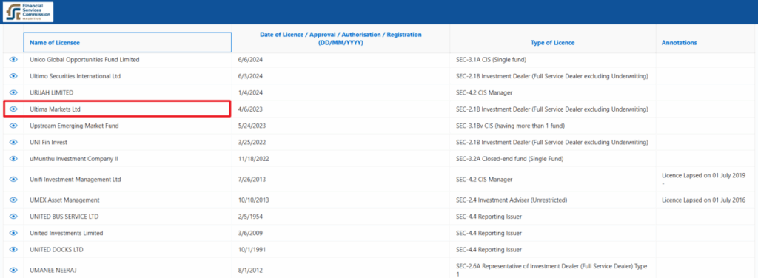Screen dimensions: 758x278
Task: Click Investment Dealer licence of UNI Fin Invest
Action: 551,143
